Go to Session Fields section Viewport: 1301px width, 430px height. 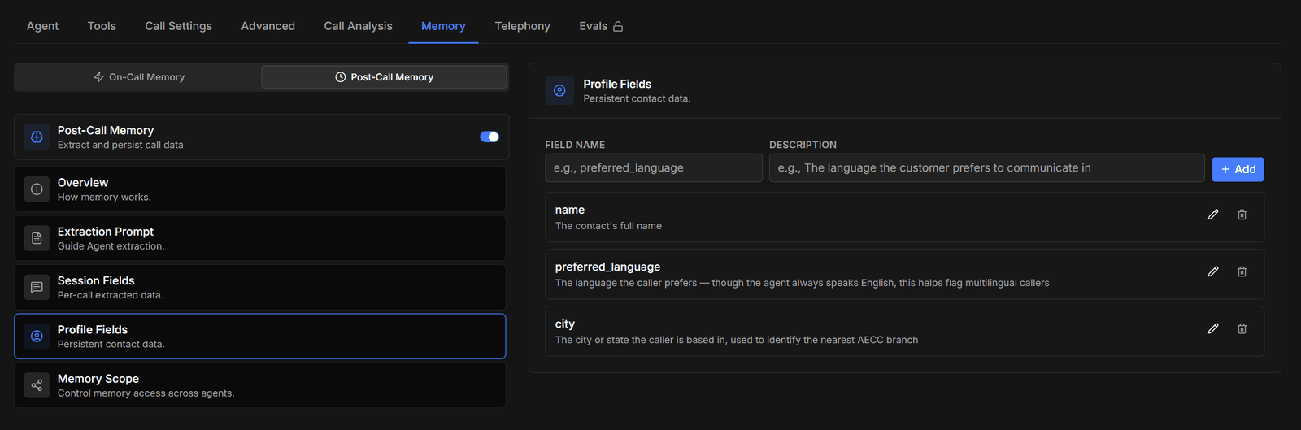point(260,287)
